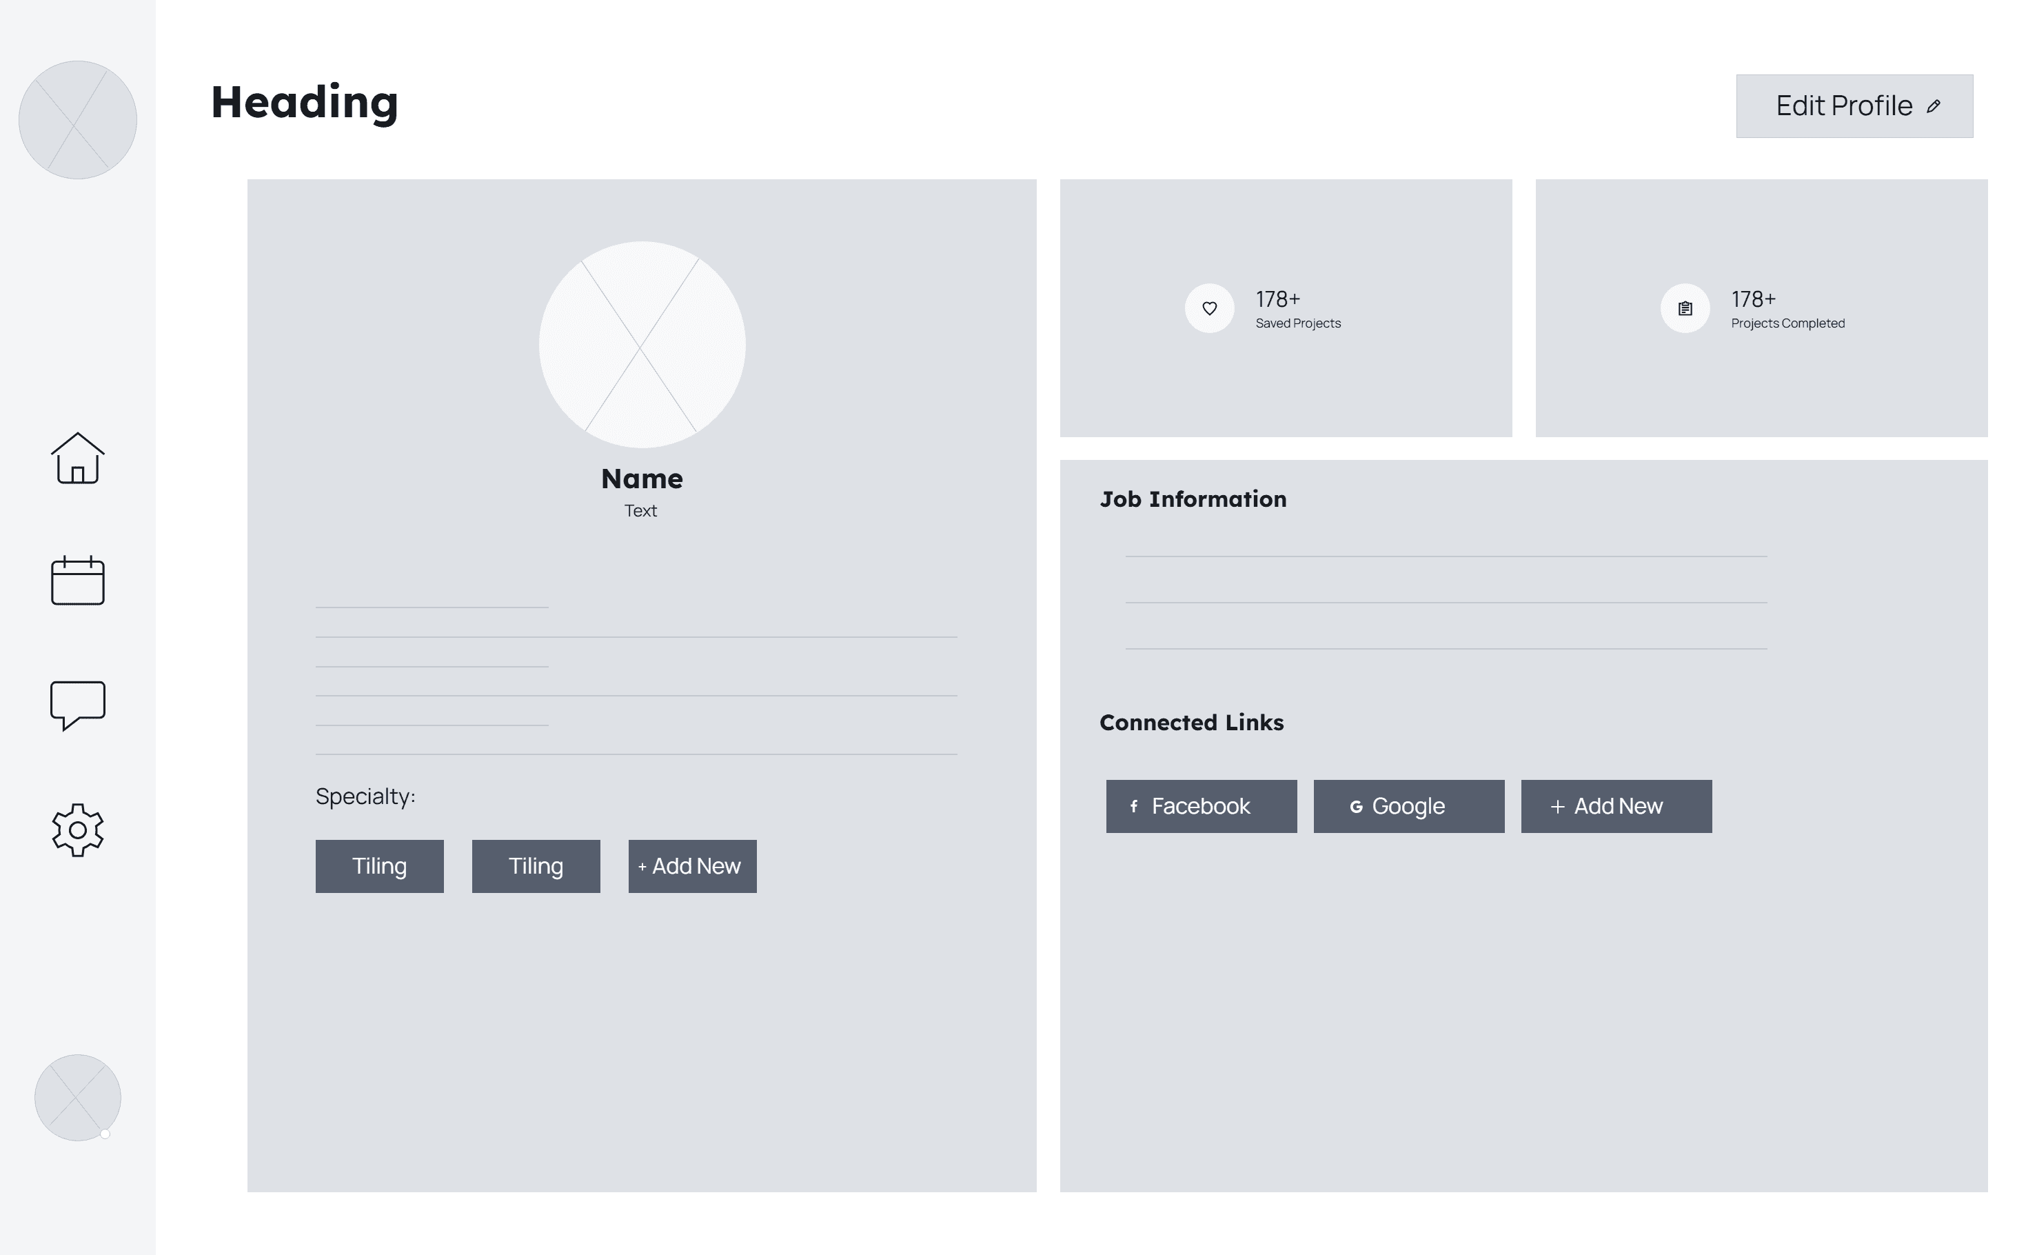Screen dimensions: 2037x1255
Task: Click the Heading title text
Action: point(304,102)
